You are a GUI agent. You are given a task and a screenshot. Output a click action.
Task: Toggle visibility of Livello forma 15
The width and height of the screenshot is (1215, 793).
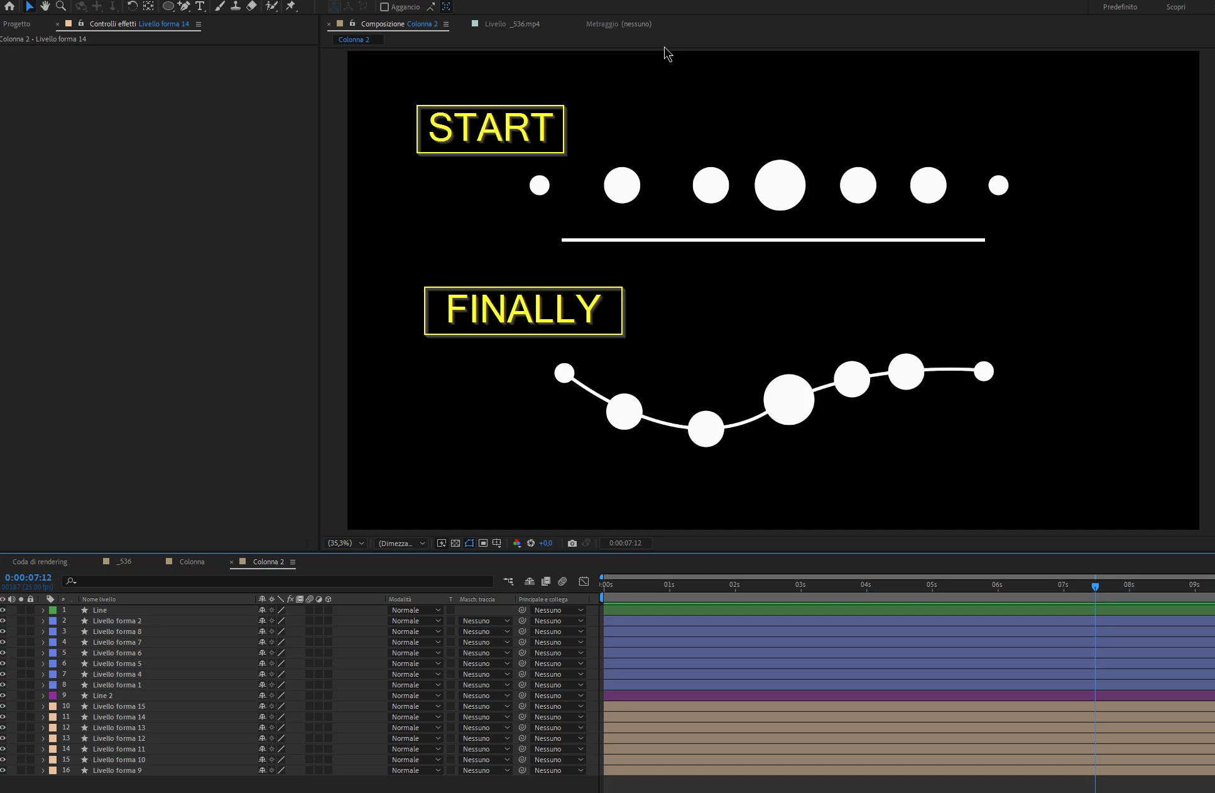3,706
